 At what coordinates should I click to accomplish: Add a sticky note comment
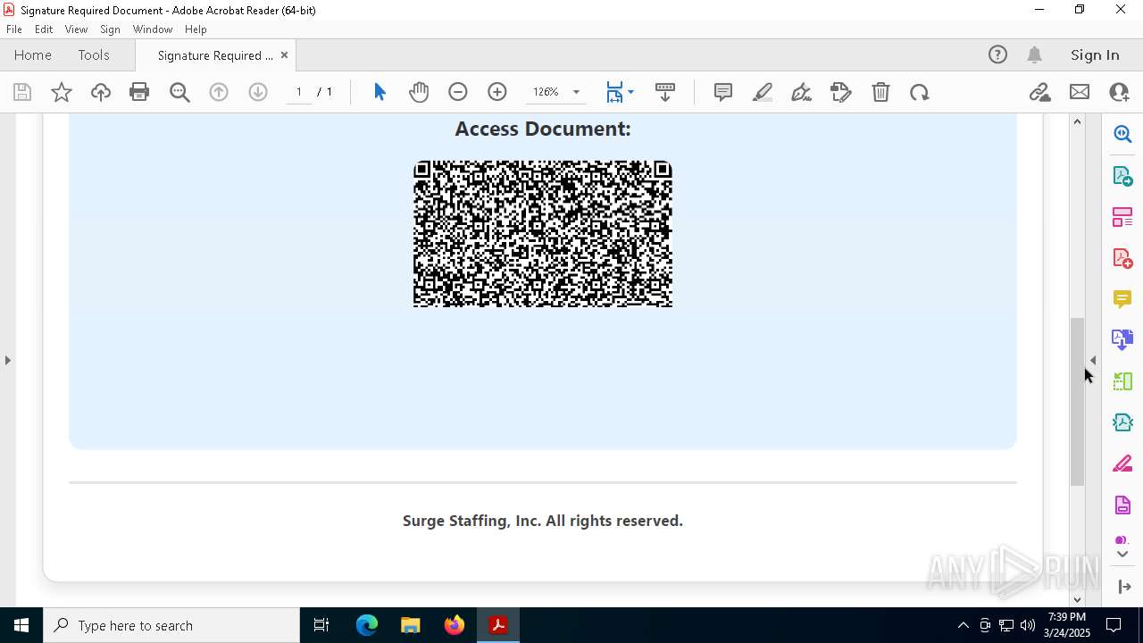click(x=723, y=92)
